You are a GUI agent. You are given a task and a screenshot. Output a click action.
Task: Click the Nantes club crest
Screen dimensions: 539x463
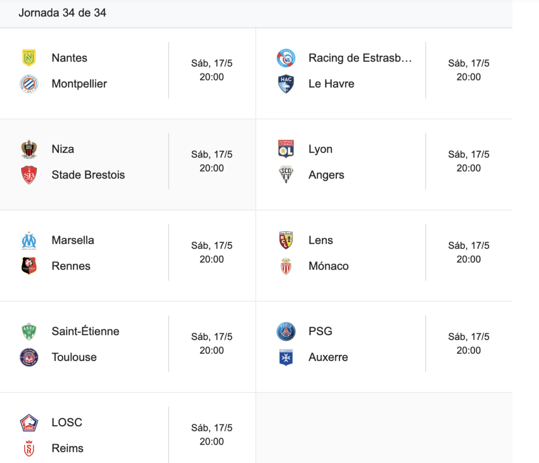click(x=29, y=58)
